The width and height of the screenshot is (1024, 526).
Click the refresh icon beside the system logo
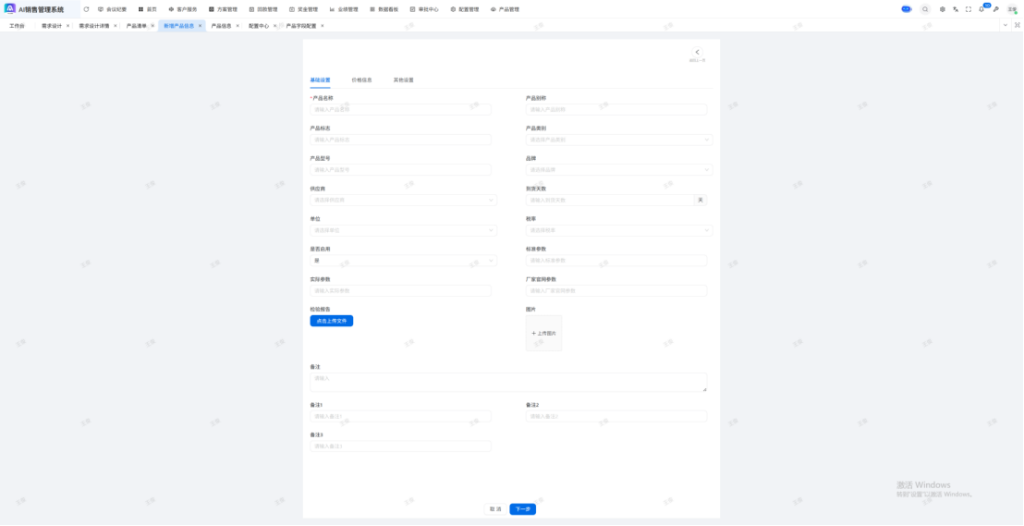[86, 9]
